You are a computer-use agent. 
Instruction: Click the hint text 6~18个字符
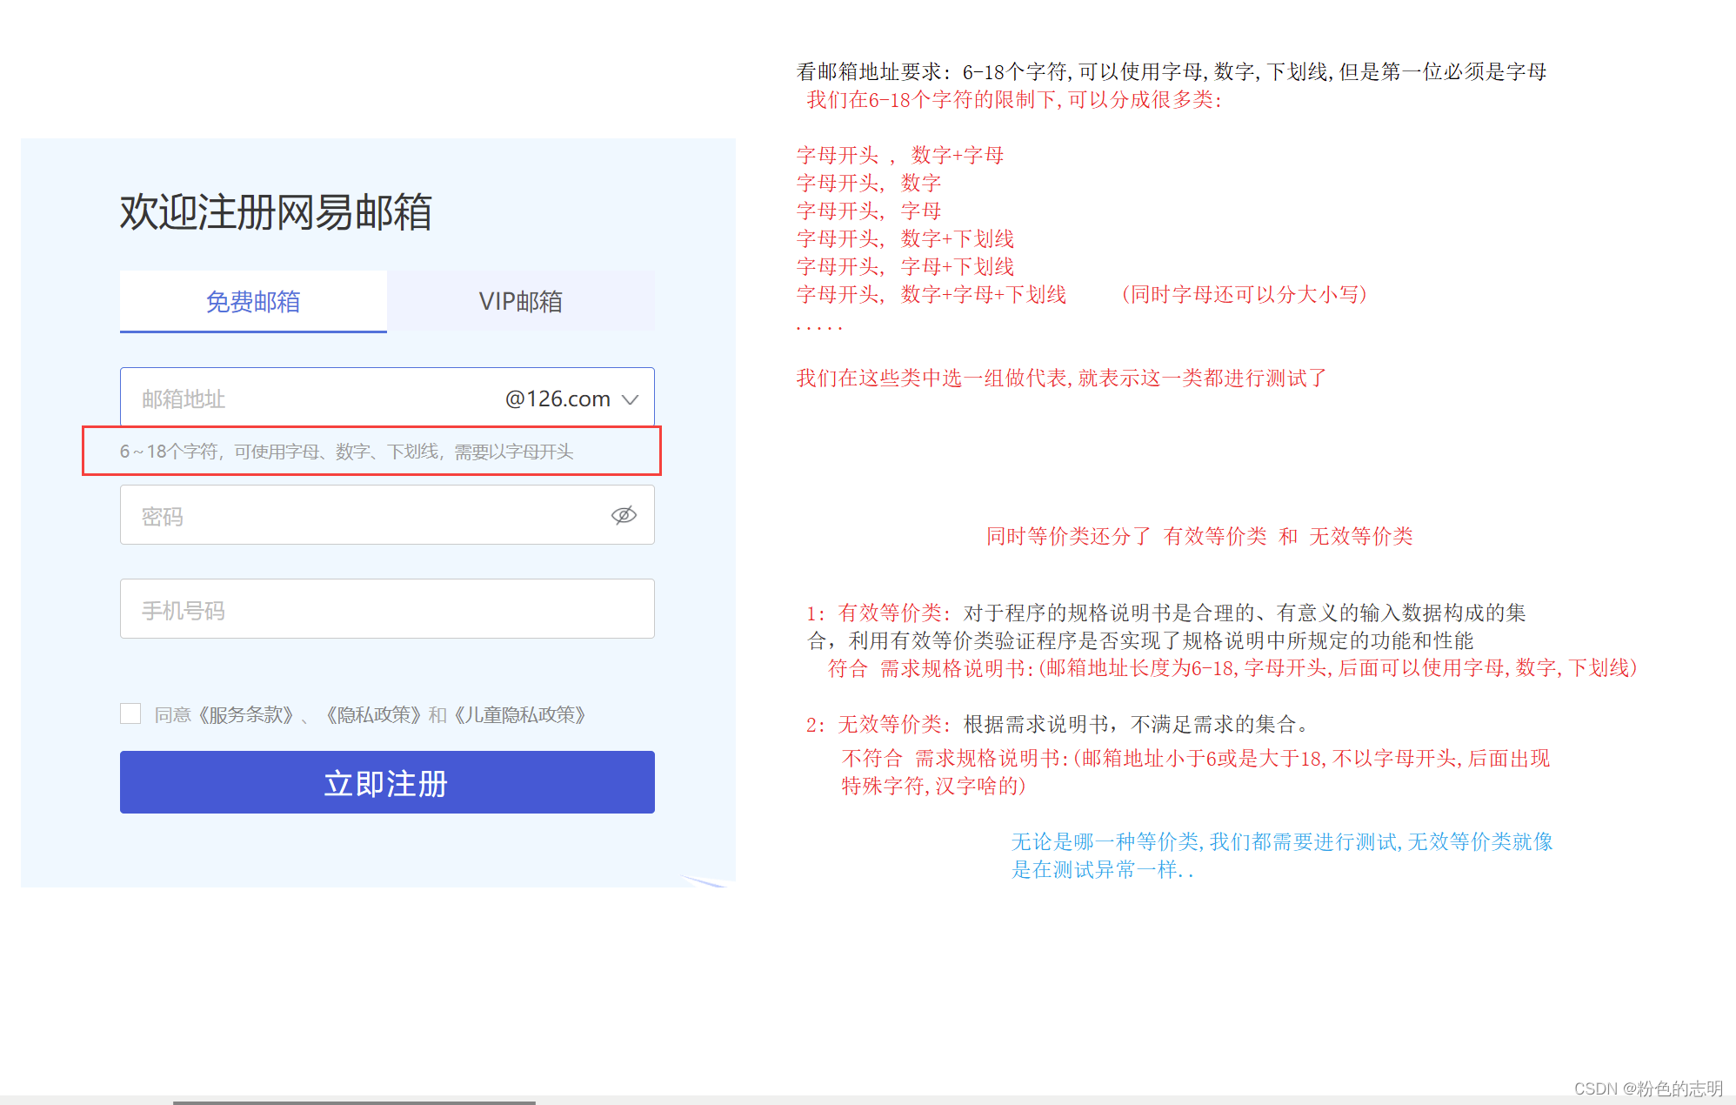[x=346, y=452]
